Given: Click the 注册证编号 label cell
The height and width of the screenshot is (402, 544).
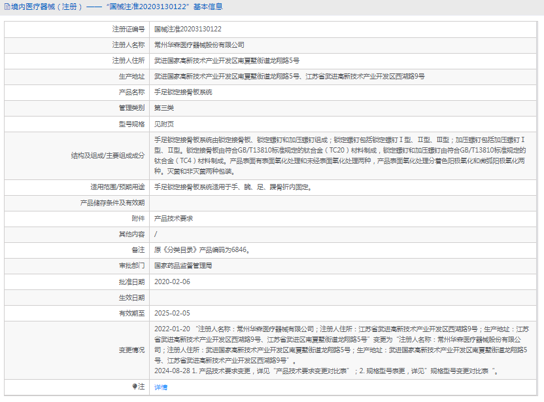Looking at the screenshot, I should [128, 29].
